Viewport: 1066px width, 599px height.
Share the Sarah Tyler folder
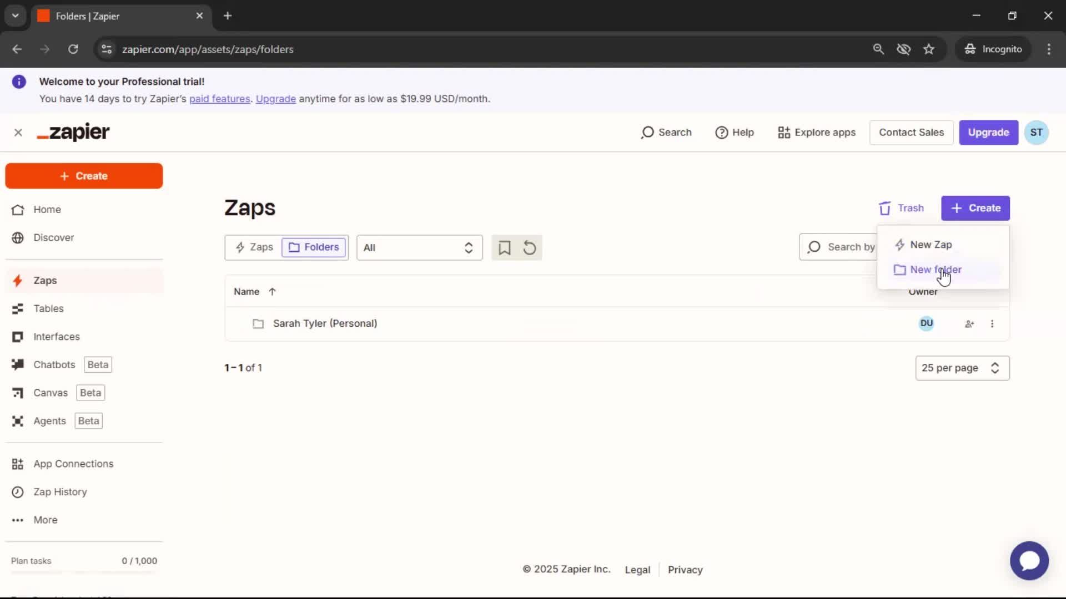(969, 324)
